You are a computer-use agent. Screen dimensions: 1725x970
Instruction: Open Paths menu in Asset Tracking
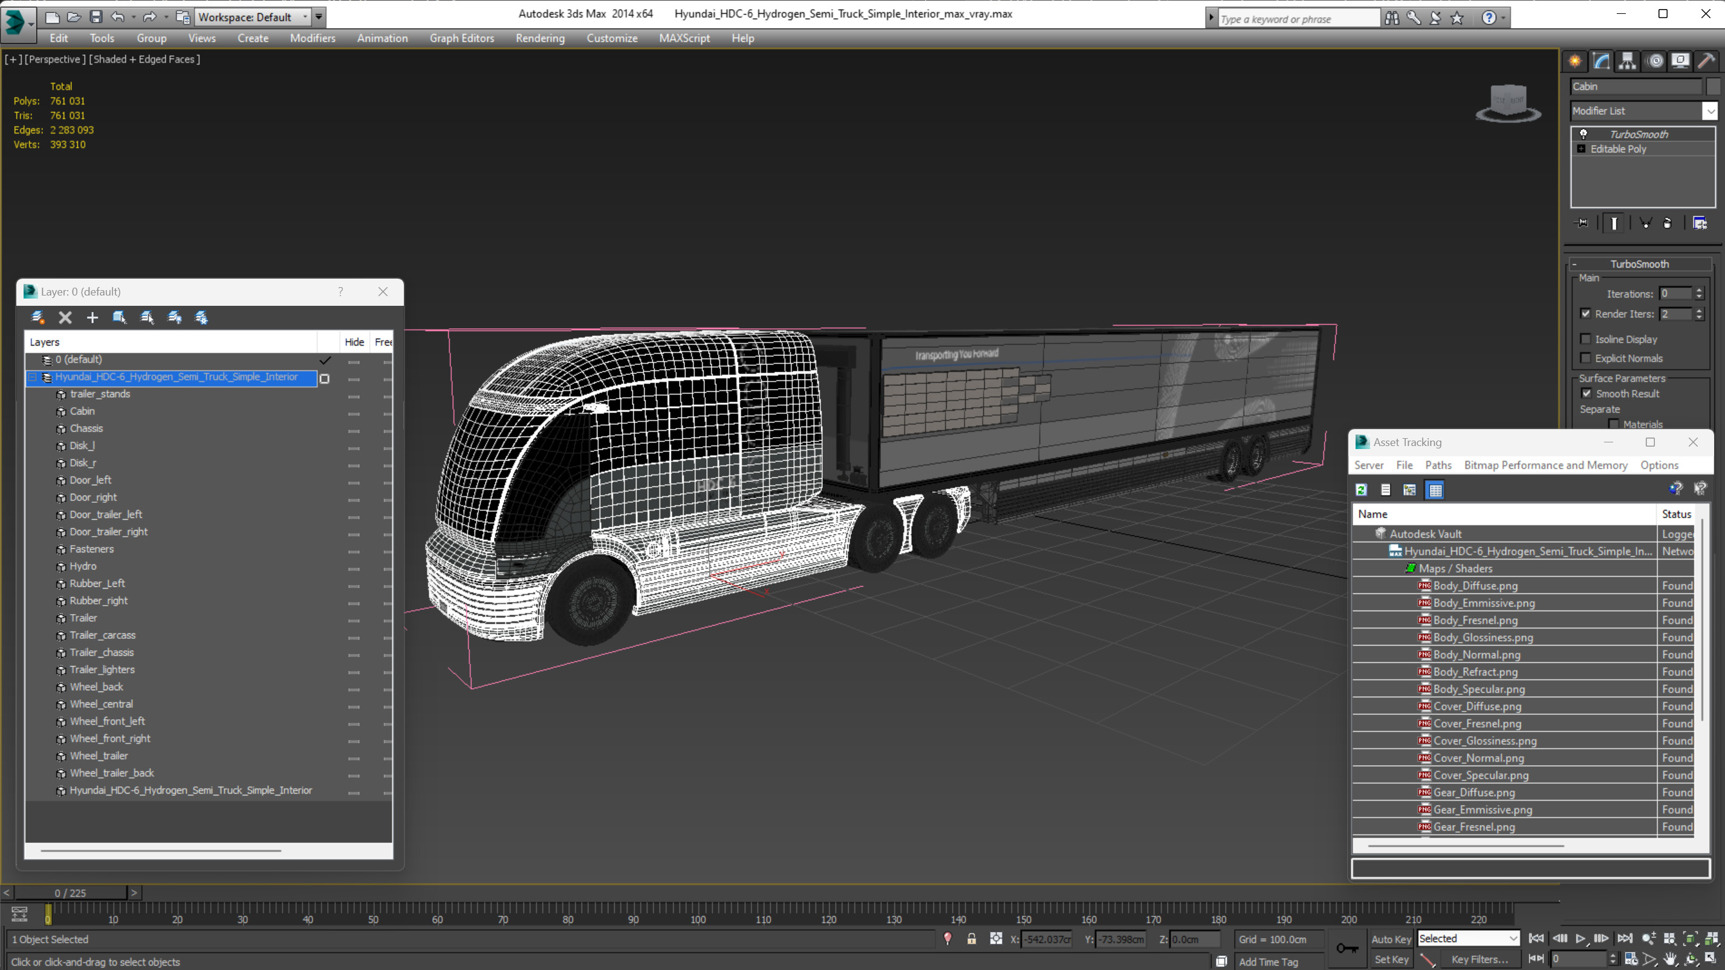(1438, 465)
